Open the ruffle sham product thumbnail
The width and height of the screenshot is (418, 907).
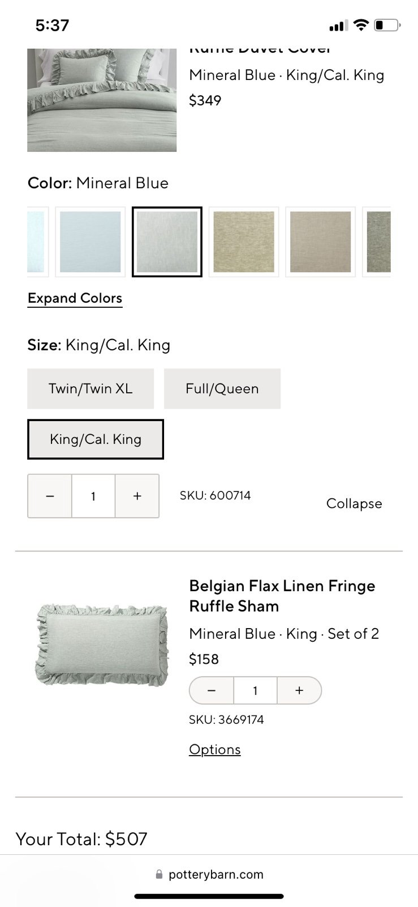click(x=102, y=645)
